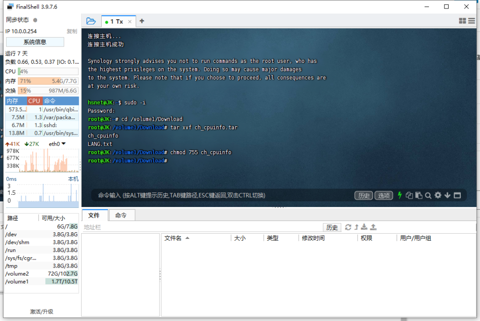Select the /usr/bin/sys... process row

[42, 133]
